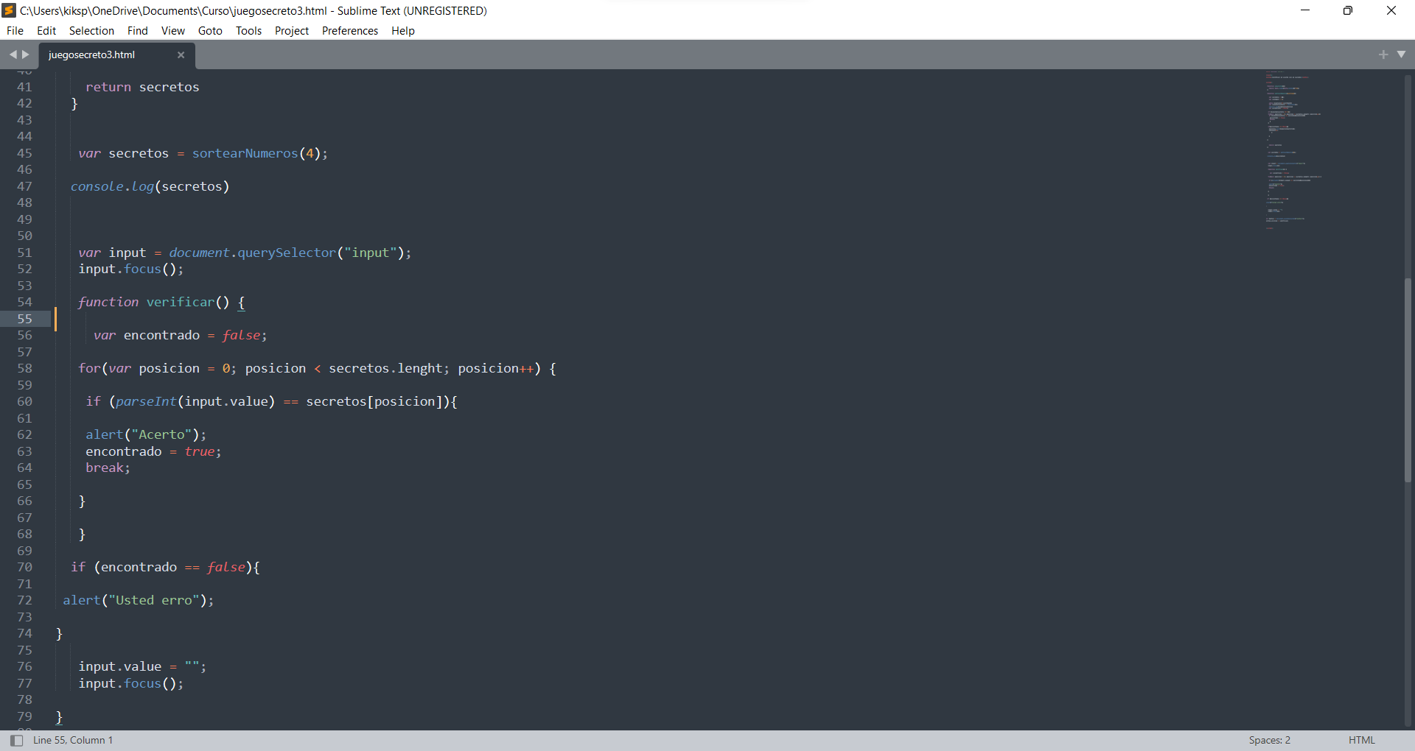The width and height of the screenshot is (1415, 751).
Task: Click line number 45 in gutter
Action: (x=24, y=153)
